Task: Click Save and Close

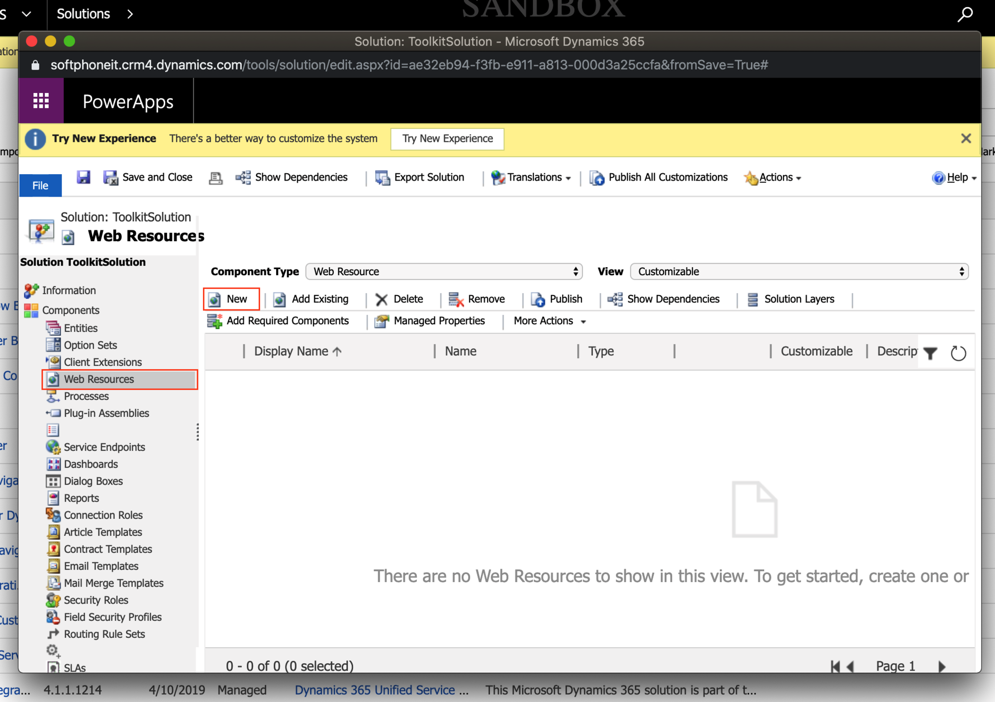Action: click(148, 177)
